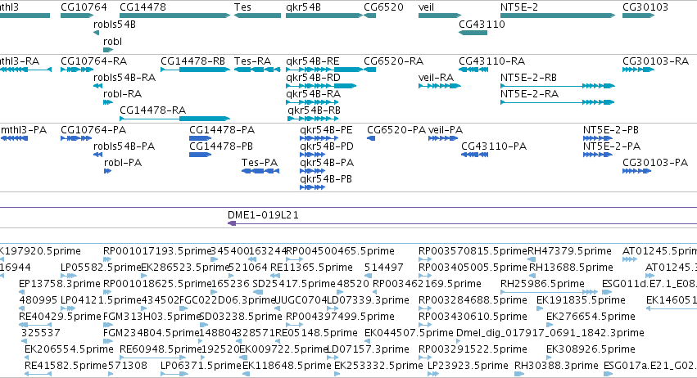Click the CG10764 gene label
Viewport: 697px width, 378px height.
(84, 7)
